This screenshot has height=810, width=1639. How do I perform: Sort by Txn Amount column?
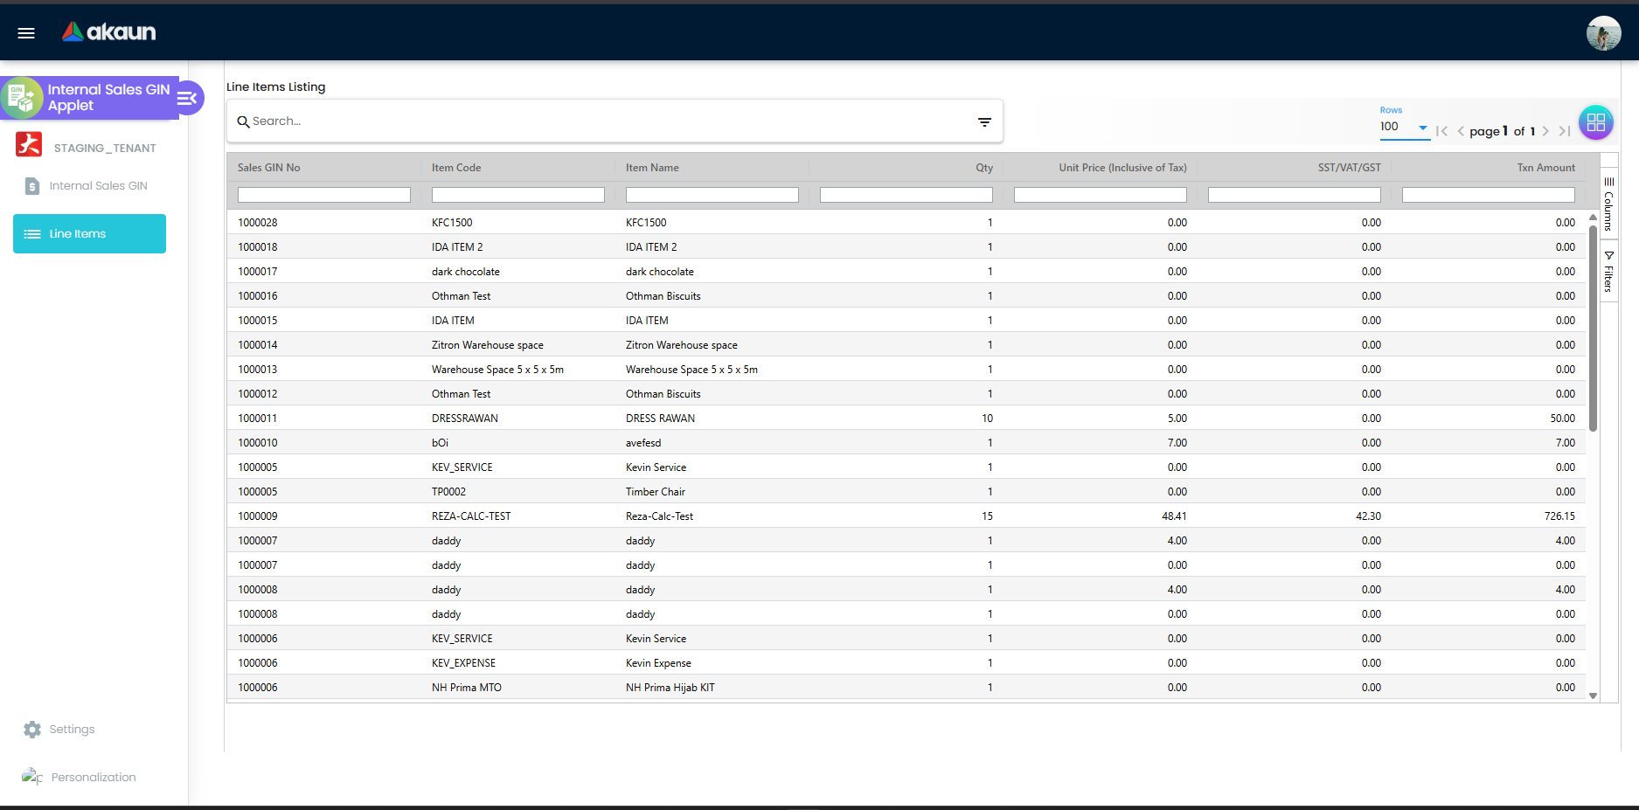click(x=1545, y=168)
